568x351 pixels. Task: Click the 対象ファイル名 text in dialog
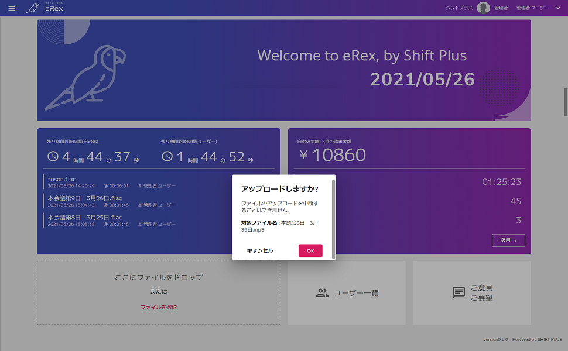point(260,223)
